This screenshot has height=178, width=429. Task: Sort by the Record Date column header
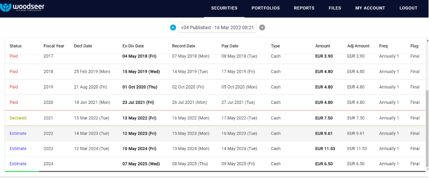coord(184,46)
